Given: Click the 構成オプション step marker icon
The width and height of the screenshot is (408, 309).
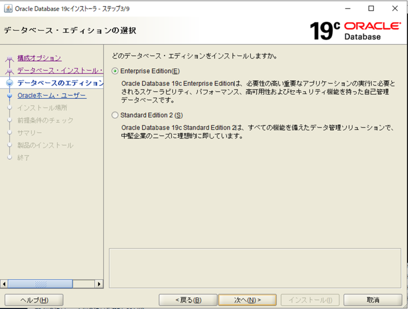Looking at the screenshot, I should [10, 59].
